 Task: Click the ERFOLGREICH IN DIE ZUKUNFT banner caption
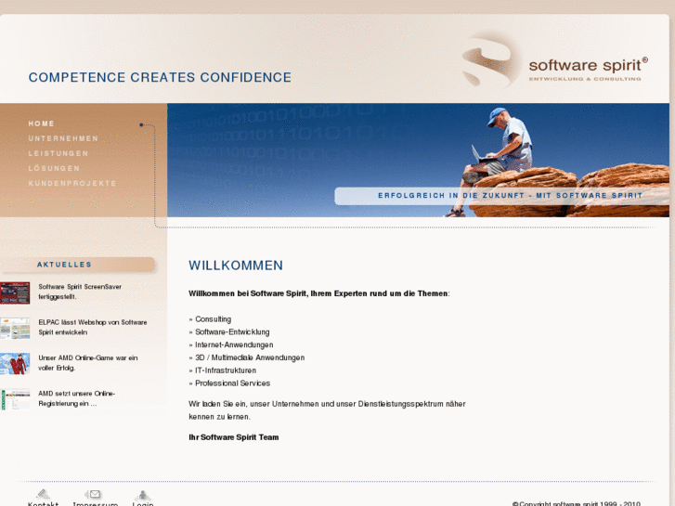click(510, 196)
